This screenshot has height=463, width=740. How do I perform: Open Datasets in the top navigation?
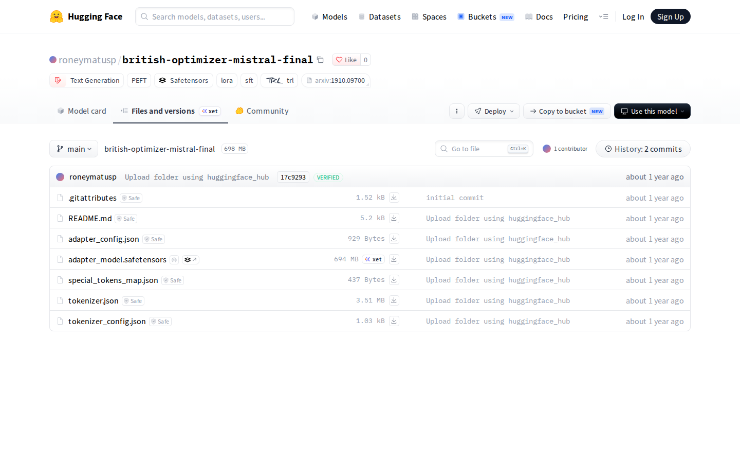379,16
